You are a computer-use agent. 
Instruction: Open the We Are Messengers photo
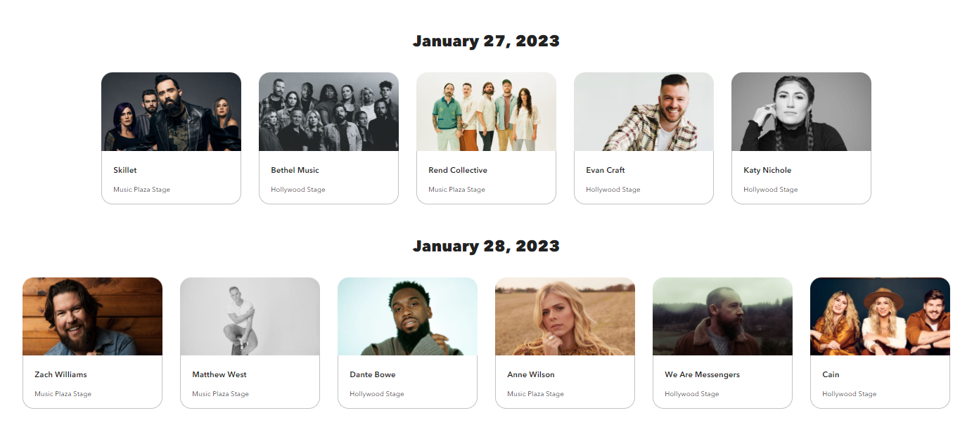[x=722, y=317]
